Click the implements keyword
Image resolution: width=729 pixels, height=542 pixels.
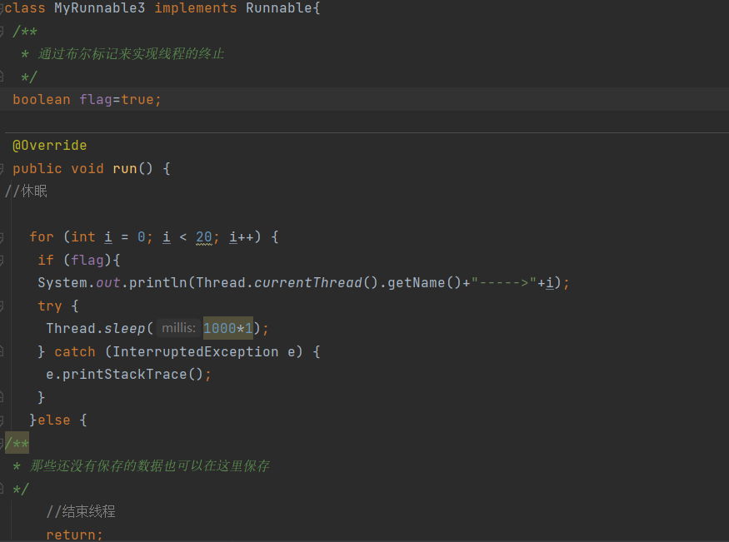[x=195, y=8]
